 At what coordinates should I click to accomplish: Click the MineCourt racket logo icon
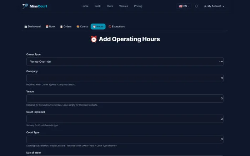[x=25, y=6]
